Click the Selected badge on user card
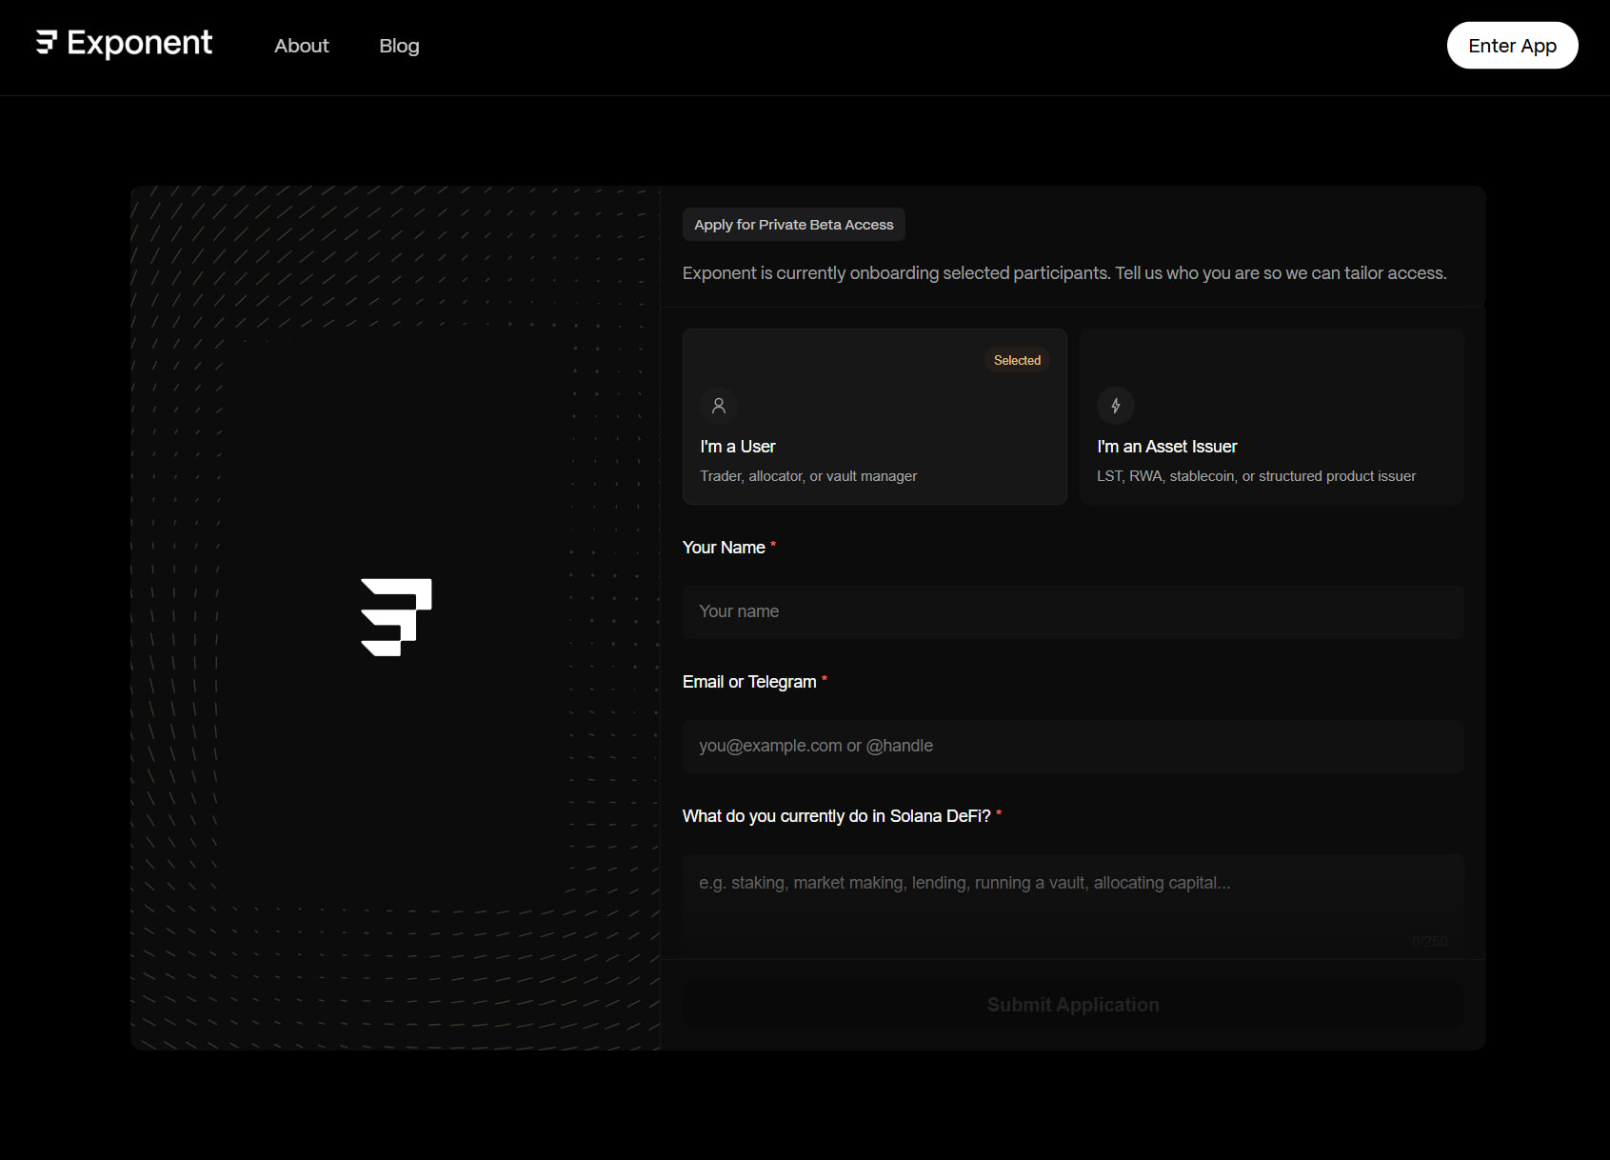This screenshot has height=1160, width=1610. 1017,360
